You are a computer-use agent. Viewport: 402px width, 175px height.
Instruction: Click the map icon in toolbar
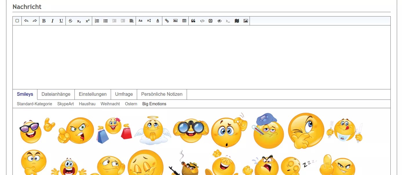coord(237,21)
